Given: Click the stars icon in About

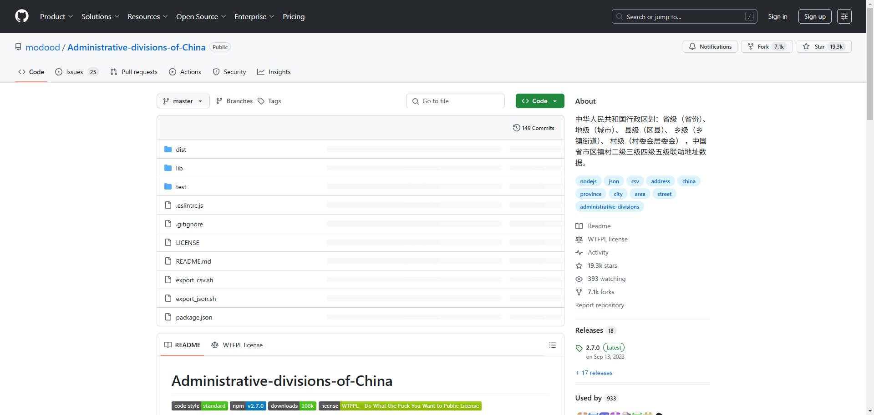Looking at the screenshot, I should [x=579, y=265].
